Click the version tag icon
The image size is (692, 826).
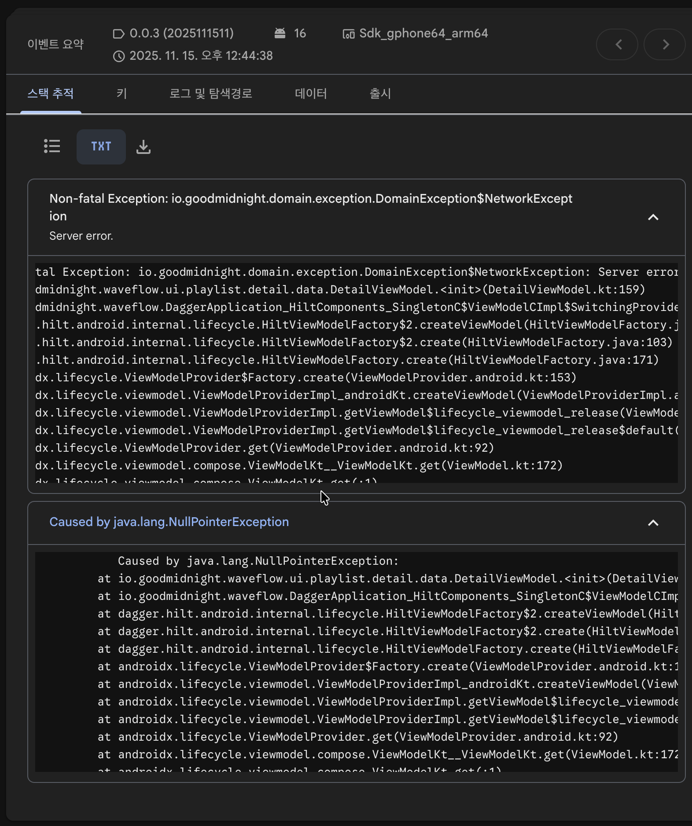[118, 34]
